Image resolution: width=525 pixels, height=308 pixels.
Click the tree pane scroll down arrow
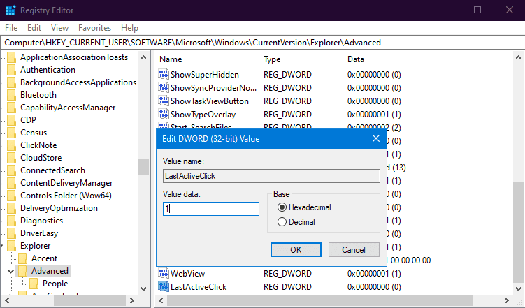coord(143,289)
